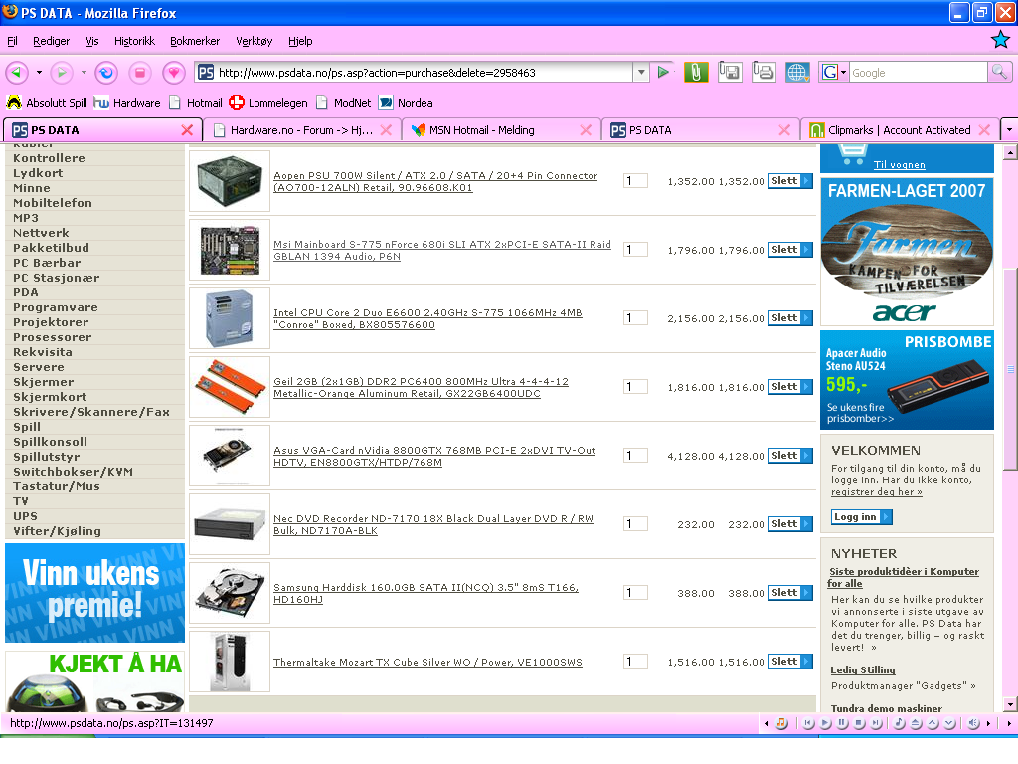This screenshot has height=764, width=1018.
Task: Stop page loading with the pink stop icon
Action: pyautogui.click(x=139, y=72)
